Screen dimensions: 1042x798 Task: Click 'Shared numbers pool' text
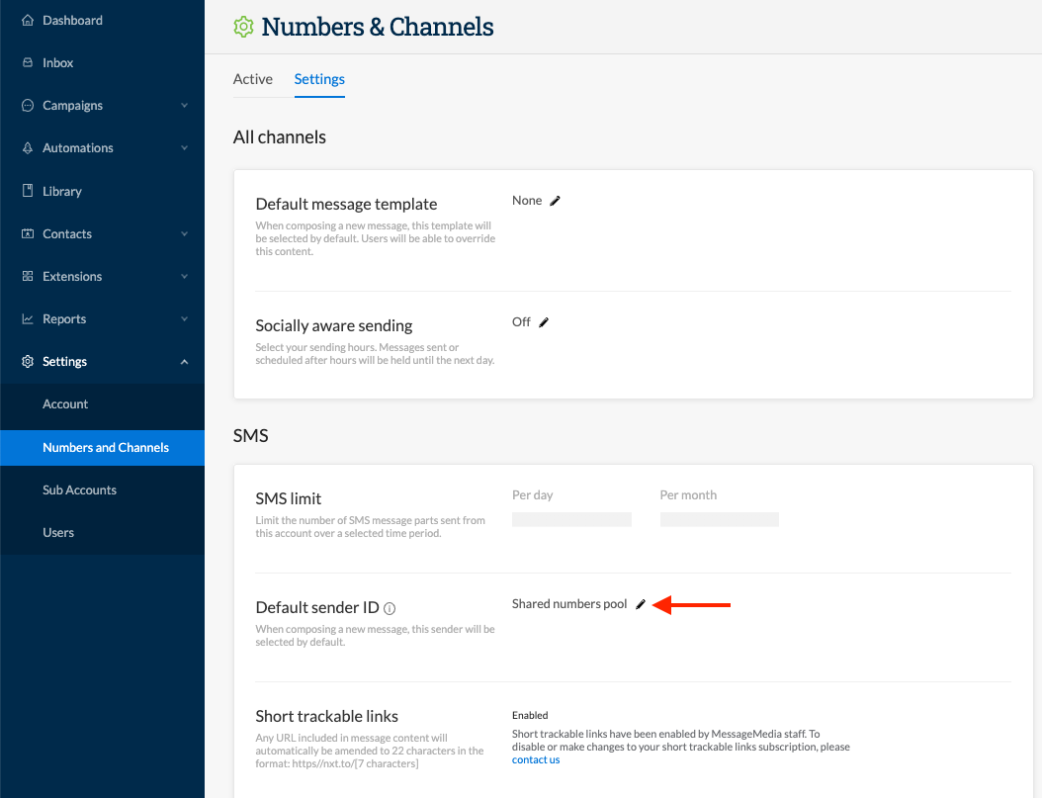(569, 604)
